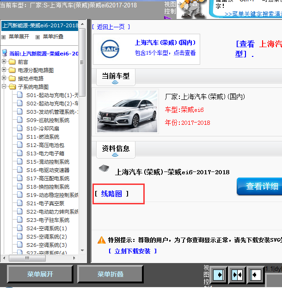The width and height of the screenshot is (282, 288).
Task: Select S11-燃油系统 in the tree
Action: (43, 137)
